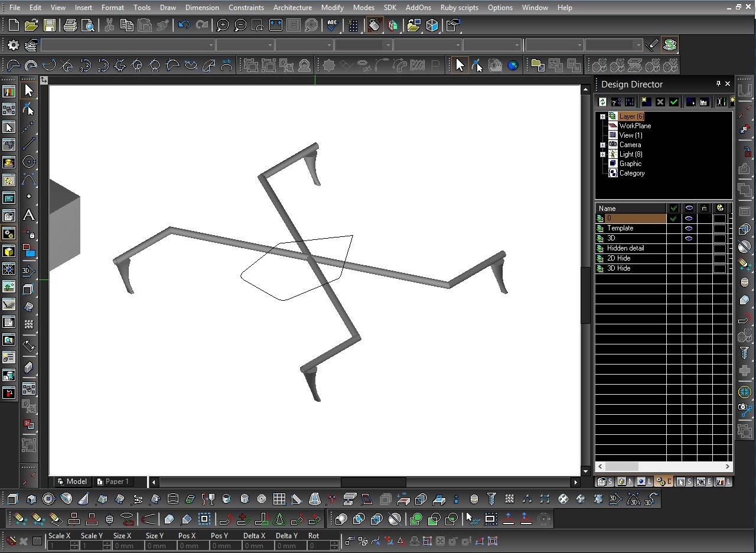The width and height of the screenshot is (756, 553).
Task: Click the Zoom Window icon
Action: coord(258,25)
